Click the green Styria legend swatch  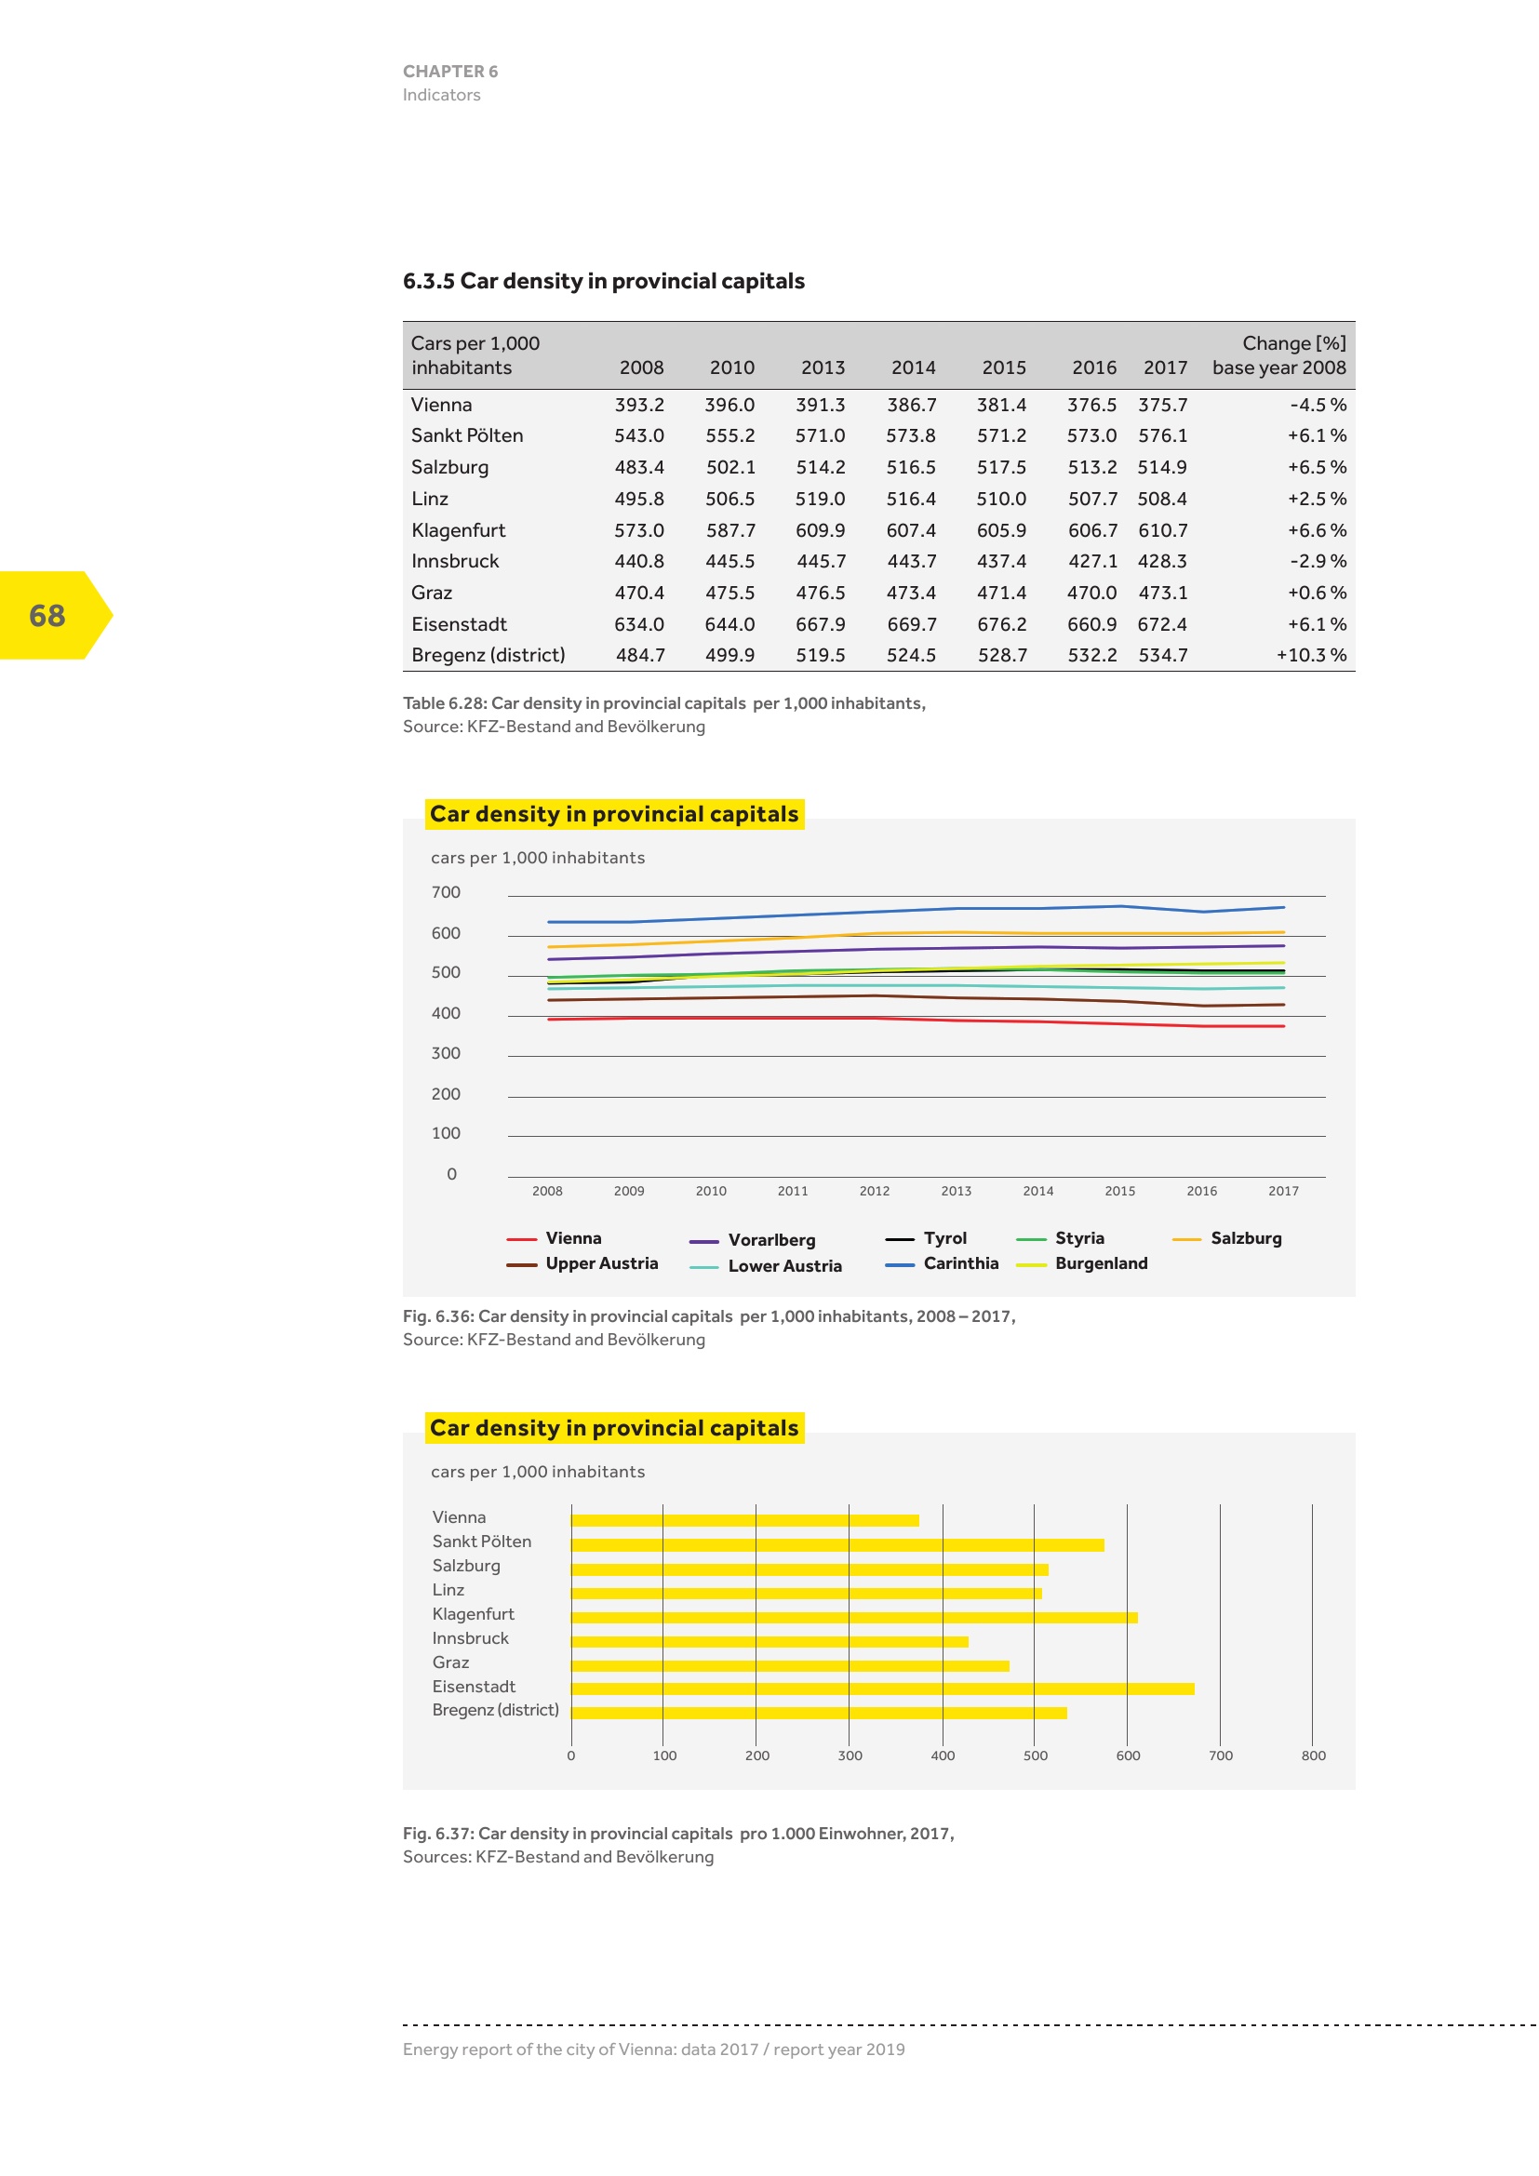coord(1030,1238)
